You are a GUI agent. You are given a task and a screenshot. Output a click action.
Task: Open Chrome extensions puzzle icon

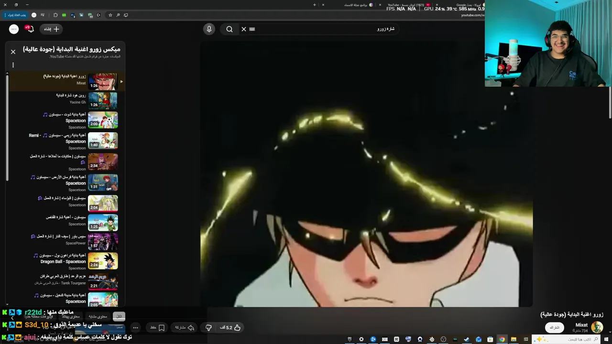(x=55, y=15)
